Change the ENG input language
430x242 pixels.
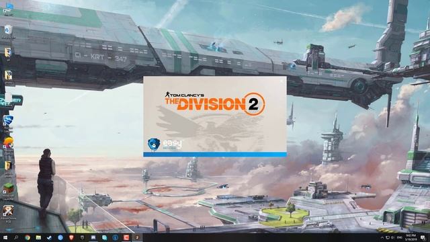400,237
